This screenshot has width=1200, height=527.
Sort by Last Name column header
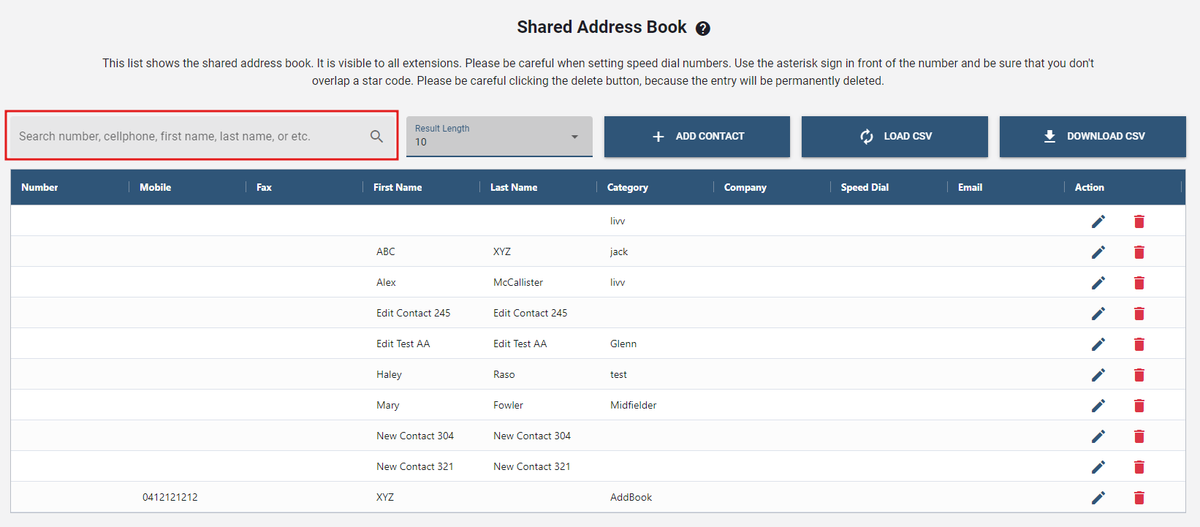point(514,188)
